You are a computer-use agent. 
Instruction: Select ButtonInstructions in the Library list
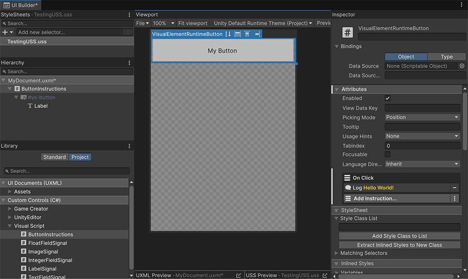[x=64, y=234]
